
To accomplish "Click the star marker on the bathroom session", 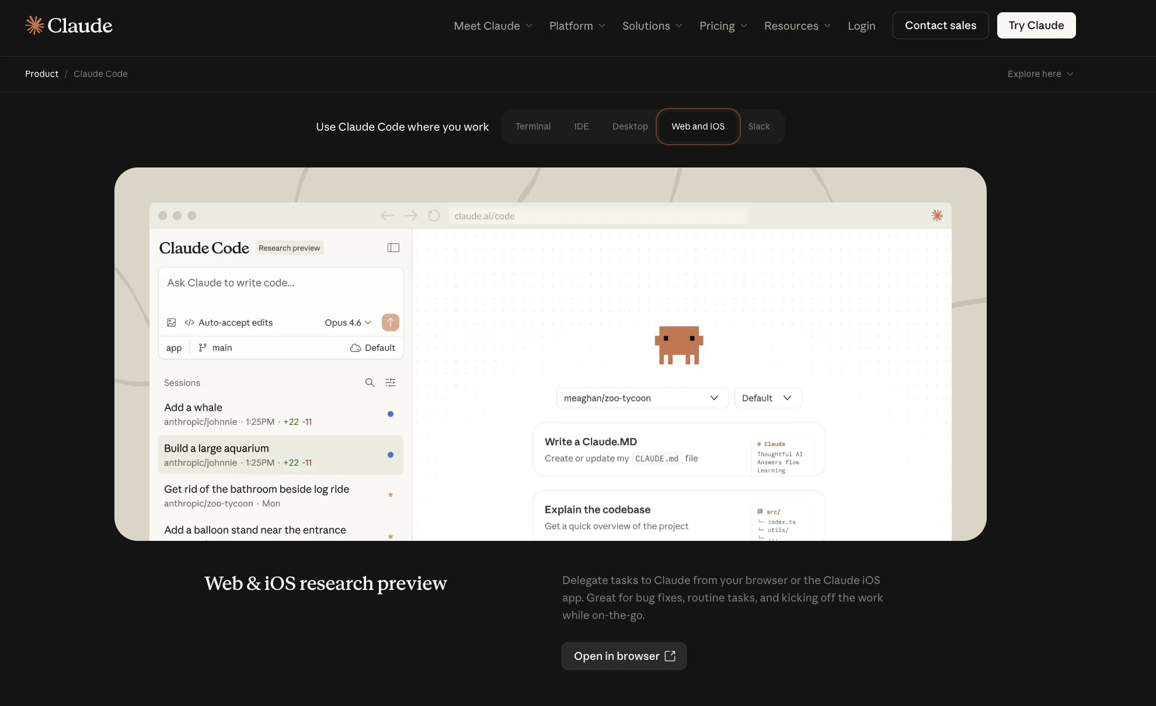I will click(x=391, y=495).
